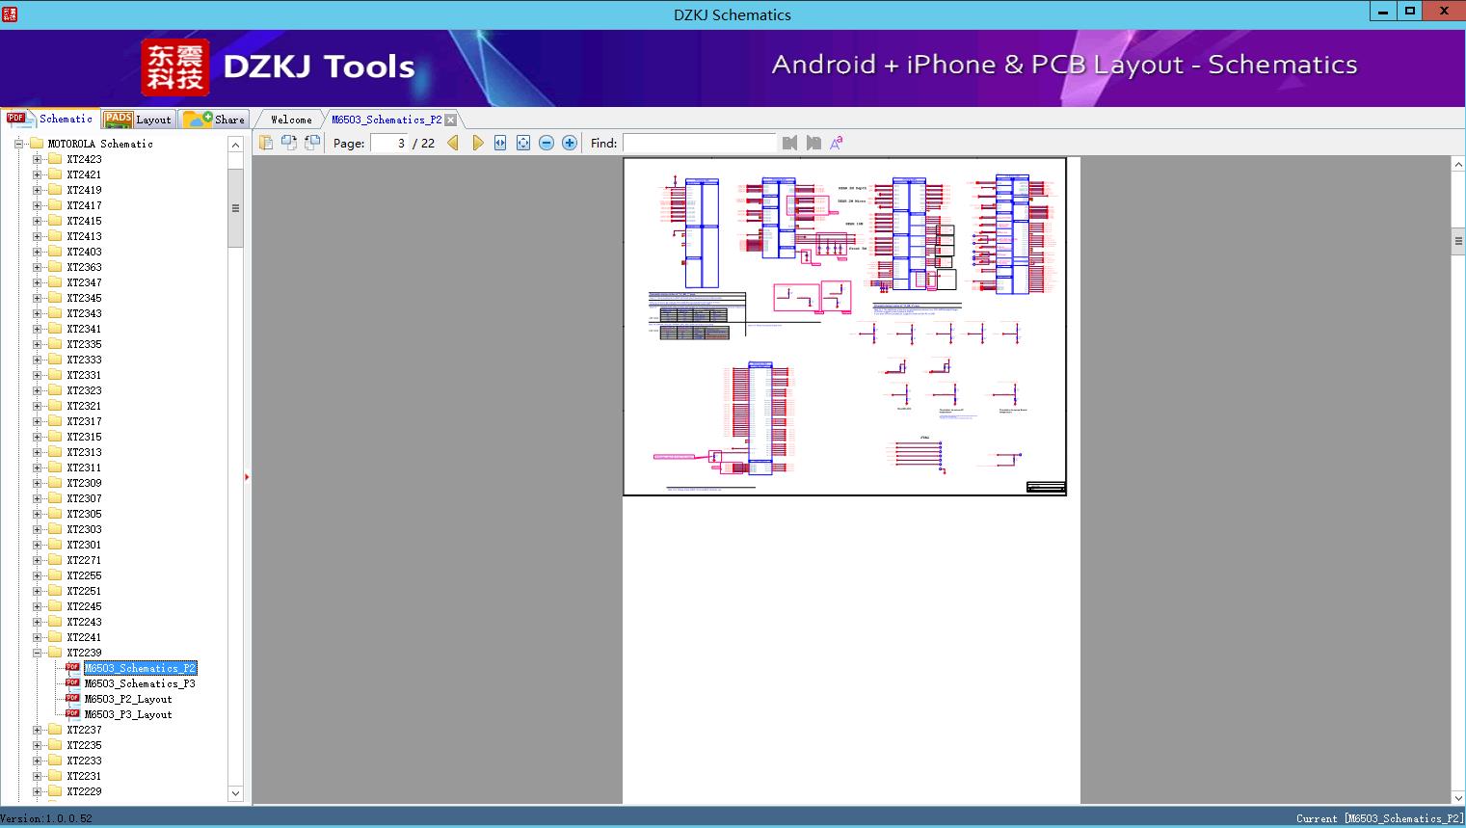Viewport: 1466px width, 828px height.
Task: Click the schematic page in the viewer
Action: (844, 327)
